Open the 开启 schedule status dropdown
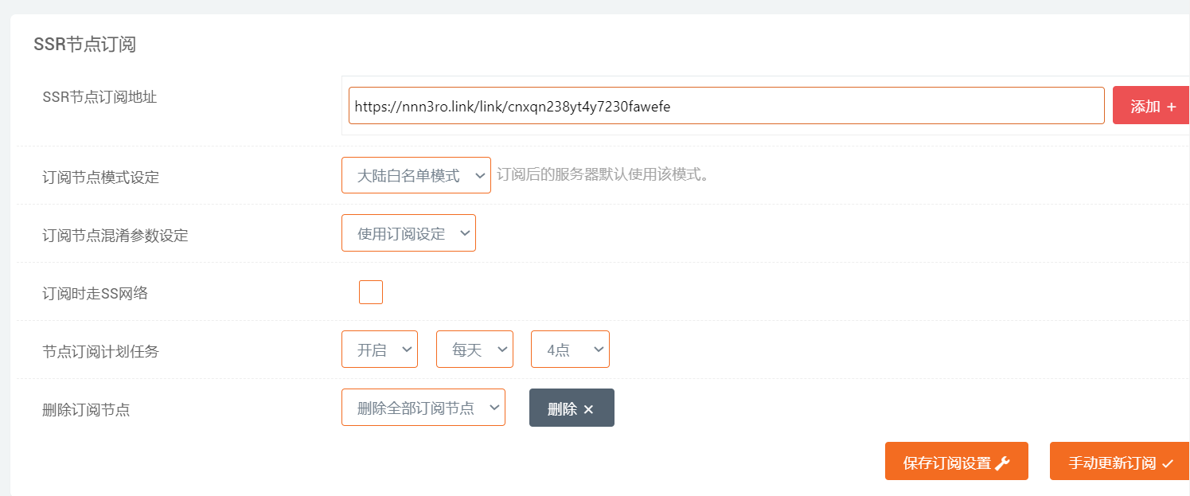1190x496 pixels. [379, 350]
